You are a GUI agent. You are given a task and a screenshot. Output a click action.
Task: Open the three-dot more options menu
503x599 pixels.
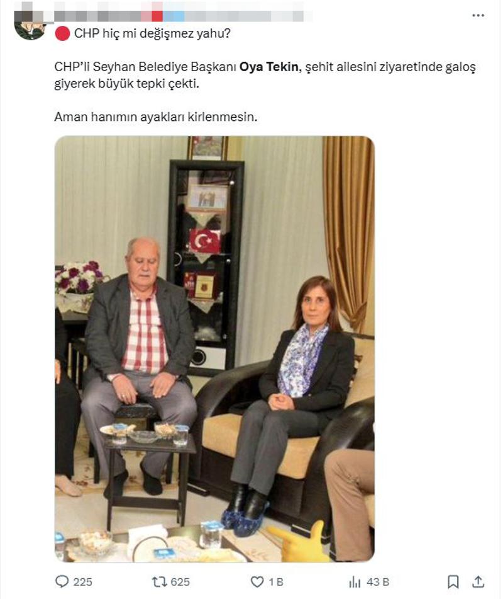(478, 16)
